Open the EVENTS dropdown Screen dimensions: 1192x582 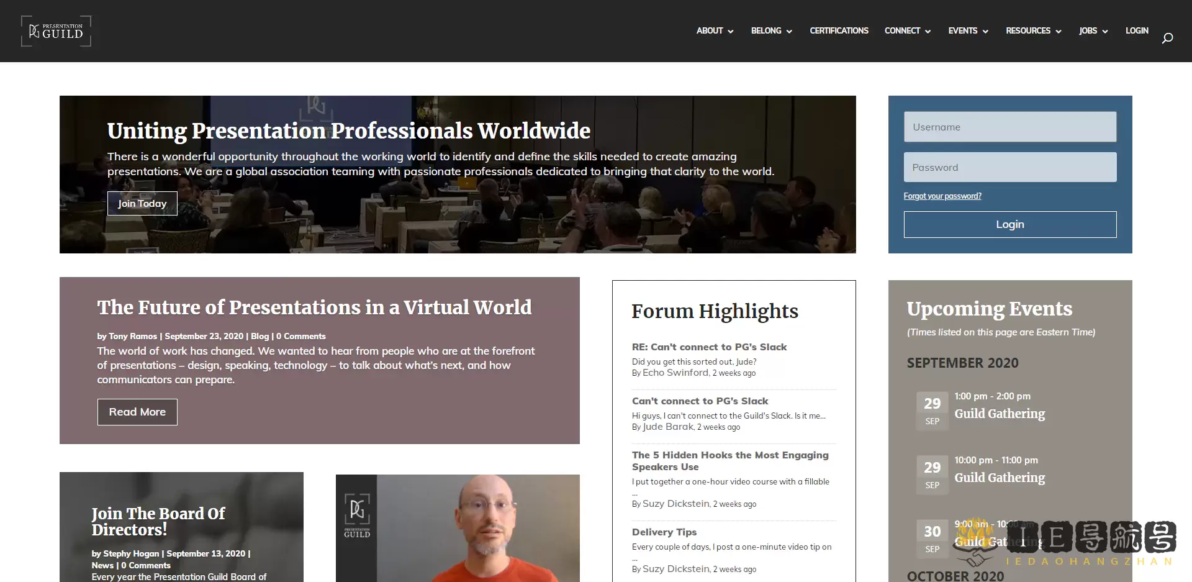(x=962, y=30)
